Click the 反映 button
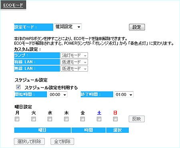Image resolution: width=180 pixels, height=148 pixels. pyautogui.click(x=137, y=119)
